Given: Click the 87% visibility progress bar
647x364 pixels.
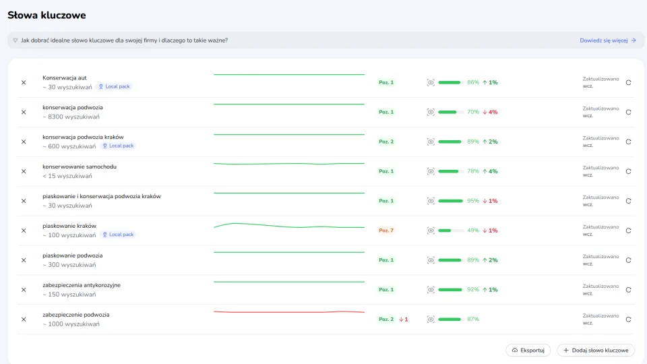Looking at the screenshot, I should tap(451, 320).
